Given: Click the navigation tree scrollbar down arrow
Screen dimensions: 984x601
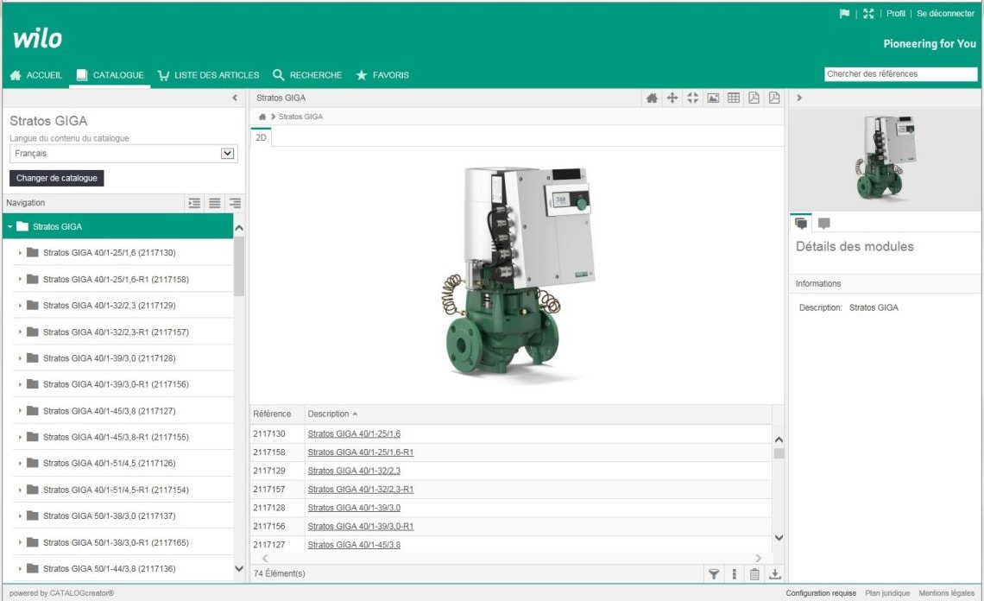Looking at the screenshot, I should tap(239, 569).
